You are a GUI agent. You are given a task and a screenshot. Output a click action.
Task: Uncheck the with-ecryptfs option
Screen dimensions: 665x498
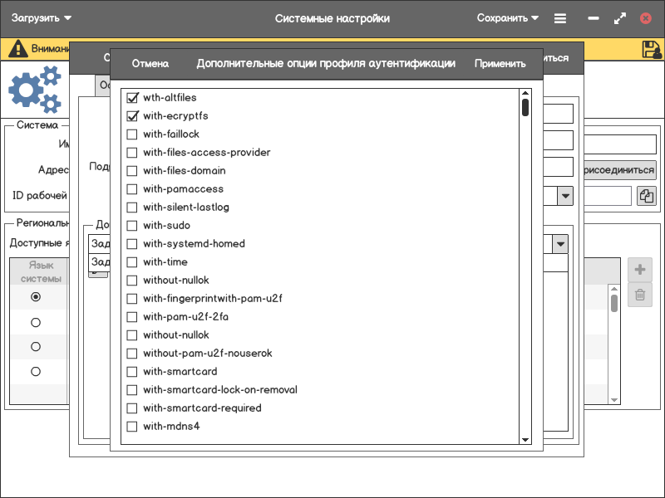pos(132,116)
